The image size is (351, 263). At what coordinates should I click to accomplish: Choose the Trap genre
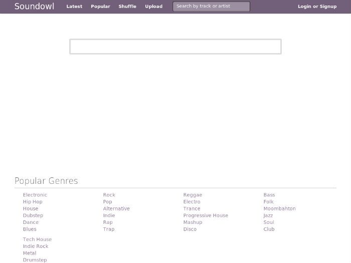(109, 229)
